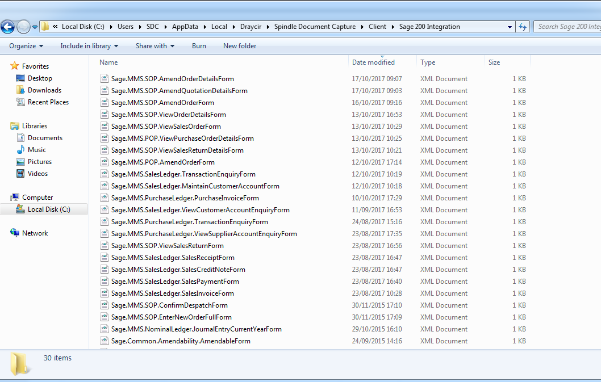
Task: Select Sage.MMS.SOP.ConfirmDespatchForm file name
Action: coord(169,305)
